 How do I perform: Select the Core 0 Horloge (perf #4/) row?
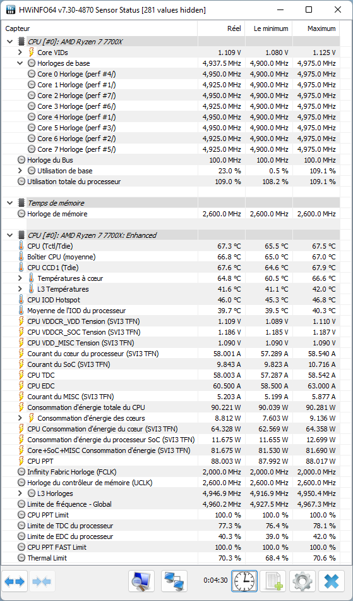click(171, 74)
